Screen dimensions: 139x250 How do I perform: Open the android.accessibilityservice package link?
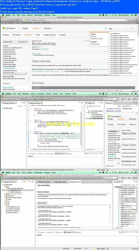(x=12, y=48)
